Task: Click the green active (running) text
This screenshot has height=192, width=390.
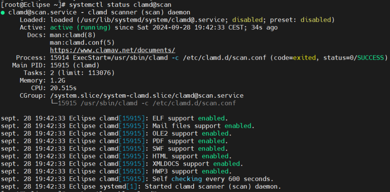Action: pyautogui.click(x=80, y=27)
